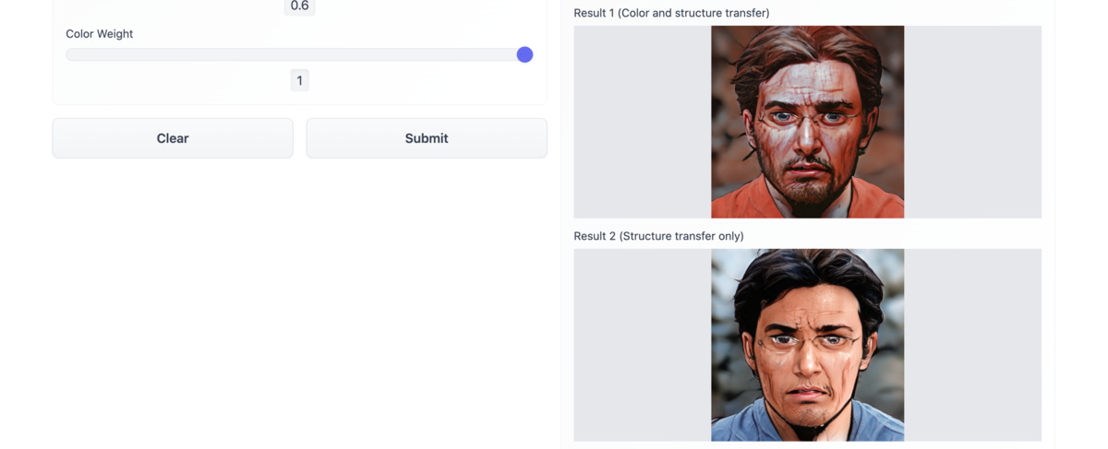Click the gray padding left of Result 2 image

click(643, 345)
